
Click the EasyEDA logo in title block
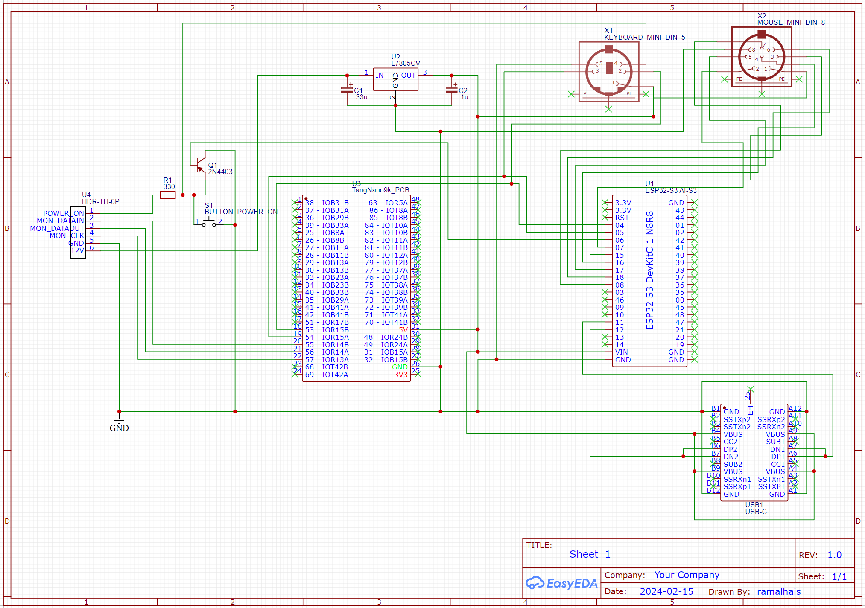[x=561, y=583]
